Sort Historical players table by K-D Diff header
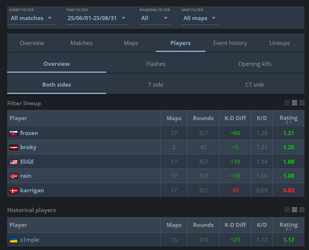309x250 pixels. pyautogui.click(x=235, y=225)
